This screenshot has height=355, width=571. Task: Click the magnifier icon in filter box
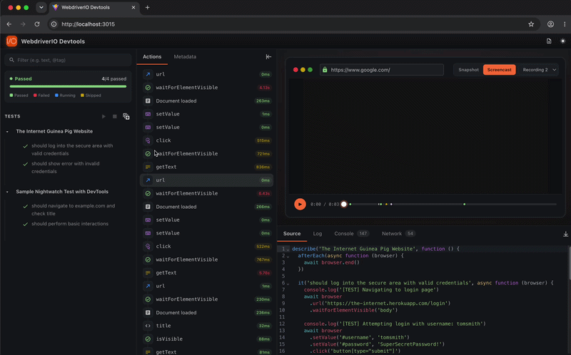tap(11, 60)
